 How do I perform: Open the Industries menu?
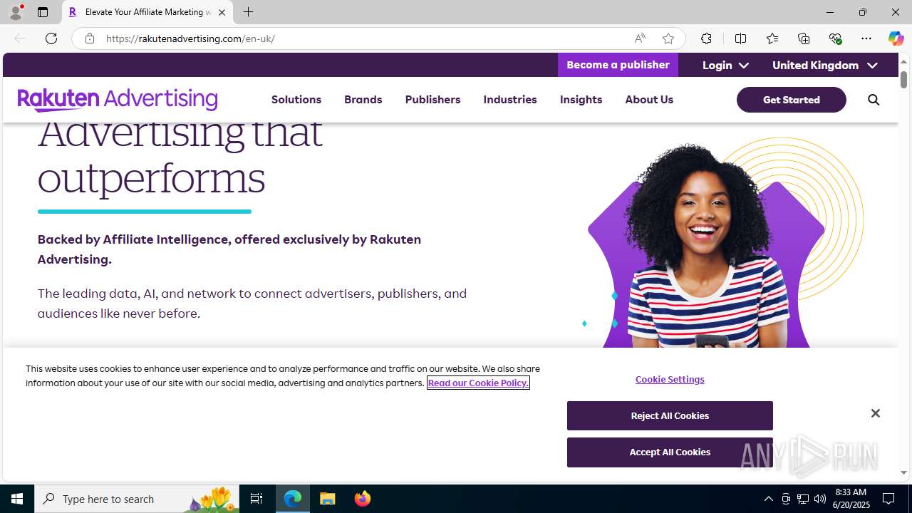click(x=510, y=100)
